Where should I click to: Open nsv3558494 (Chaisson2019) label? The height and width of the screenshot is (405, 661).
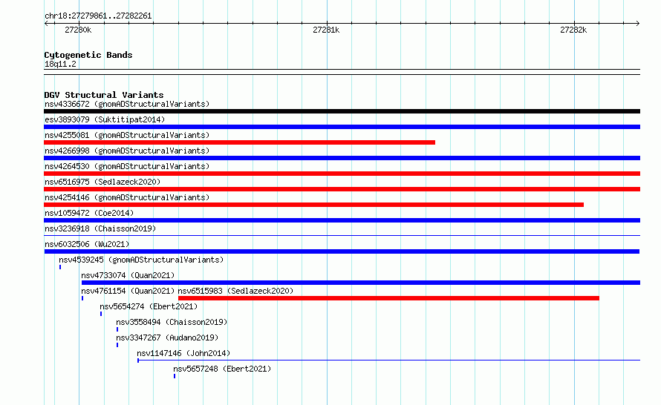coord(172,322)
